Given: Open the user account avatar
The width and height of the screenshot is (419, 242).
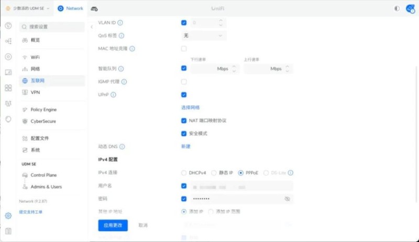Looking at the screenshot, I should (x=410, y=9).
